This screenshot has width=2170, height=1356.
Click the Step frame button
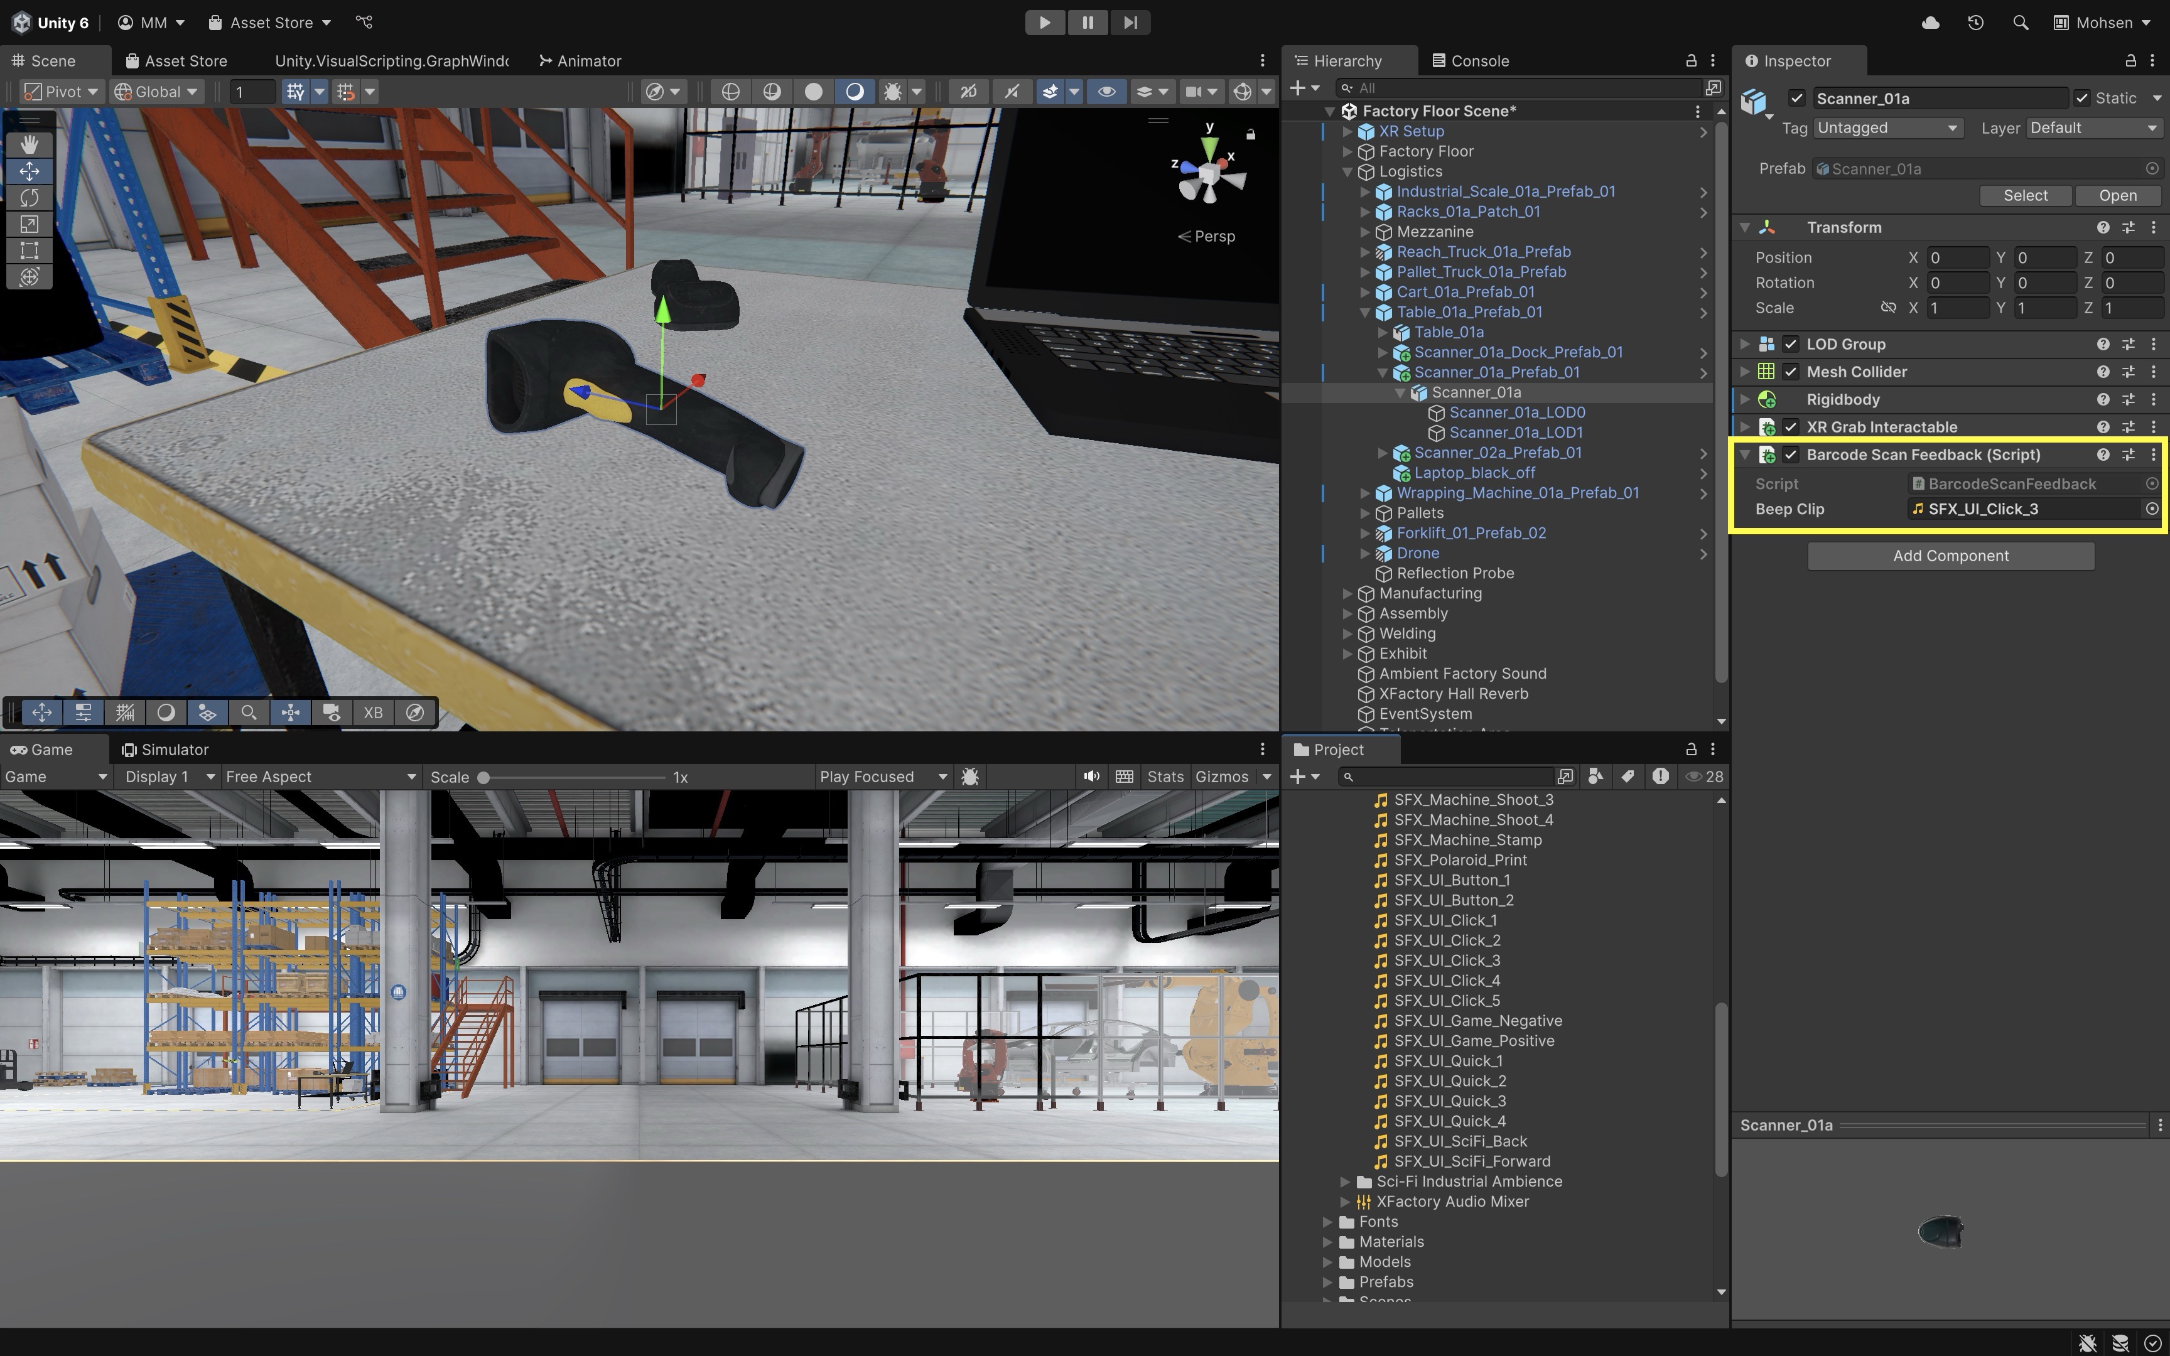click(1130, 23)
